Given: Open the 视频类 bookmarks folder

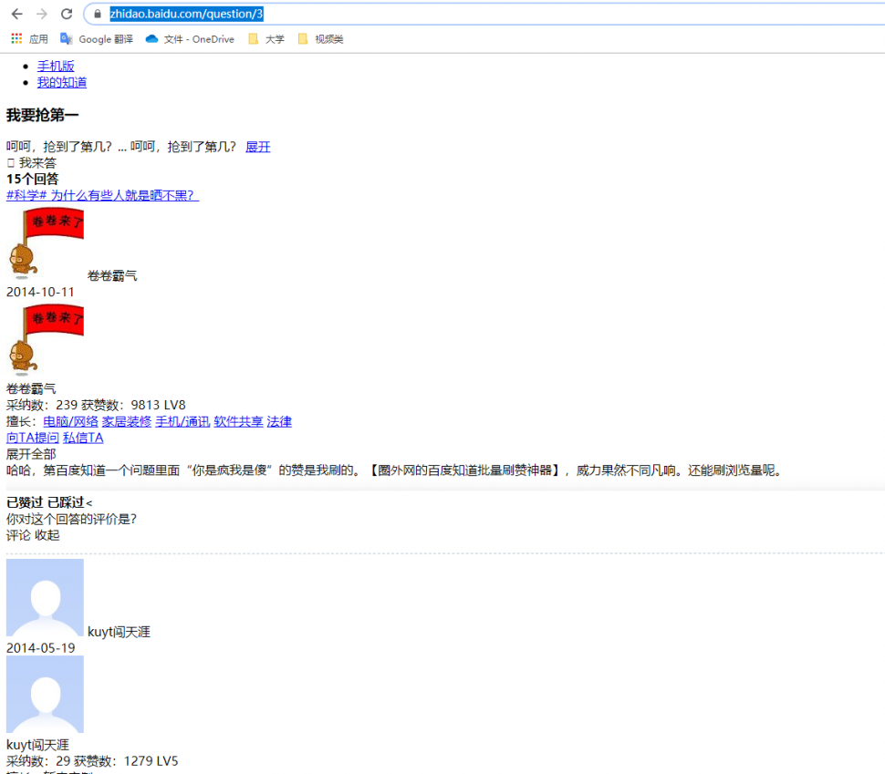Looking at the screenshot, I should (x=320, y=39).
